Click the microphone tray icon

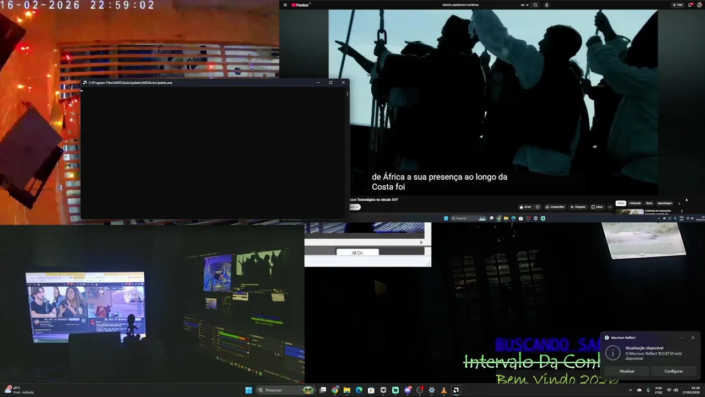648,390
